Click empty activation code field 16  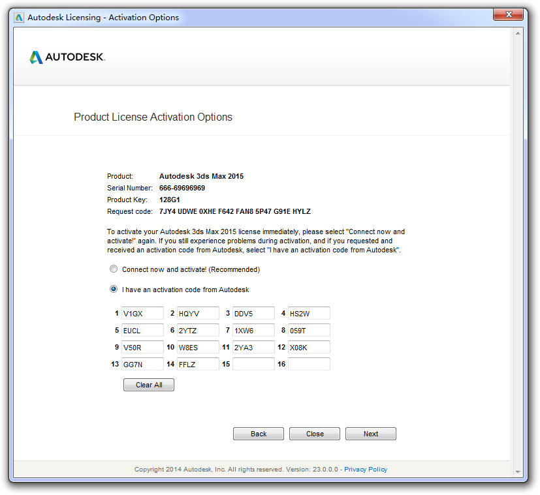309,364
